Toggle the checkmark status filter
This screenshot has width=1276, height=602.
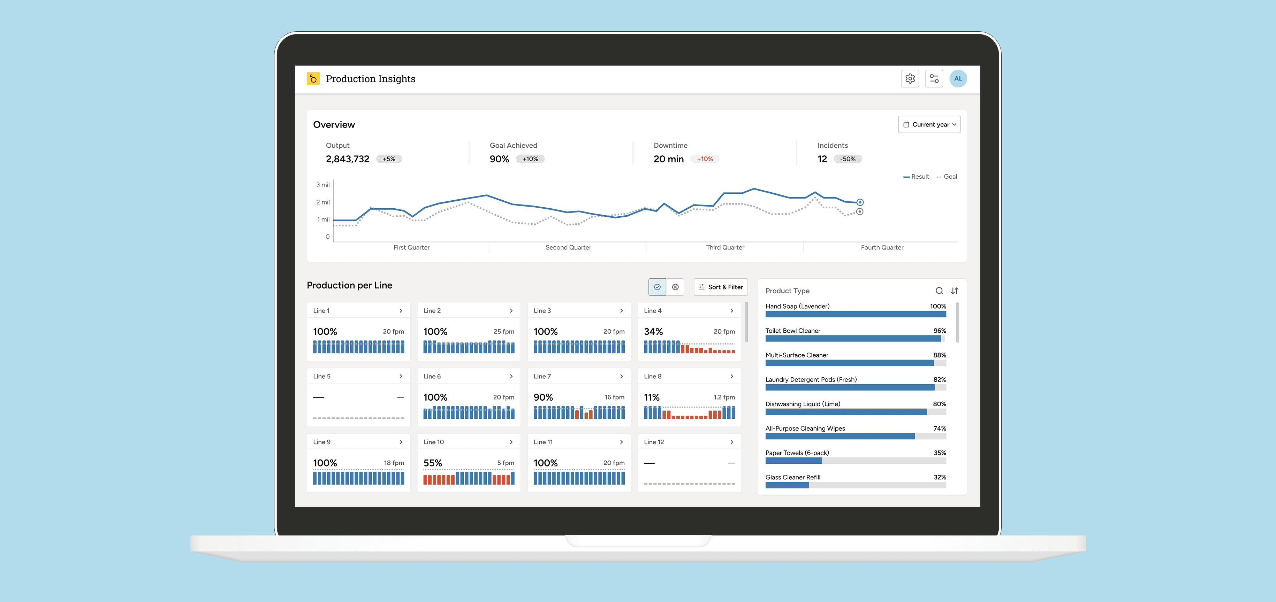tap(657, 287)
